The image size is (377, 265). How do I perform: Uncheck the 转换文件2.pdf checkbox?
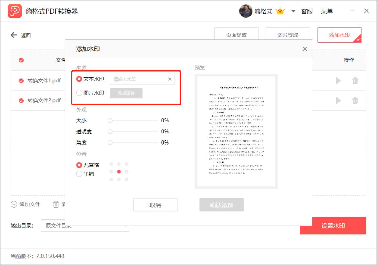tap(21, 101)
